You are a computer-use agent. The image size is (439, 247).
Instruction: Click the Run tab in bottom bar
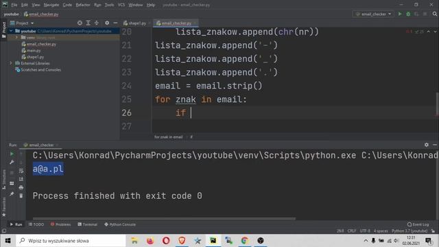click(16, 224)
